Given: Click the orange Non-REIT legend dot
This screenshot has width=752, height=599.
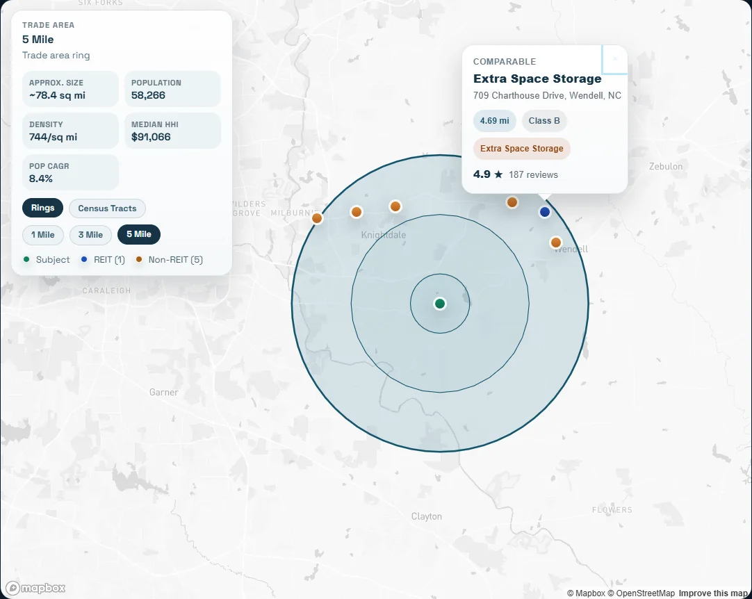Looking at the screenshot, I should point(139,259).
